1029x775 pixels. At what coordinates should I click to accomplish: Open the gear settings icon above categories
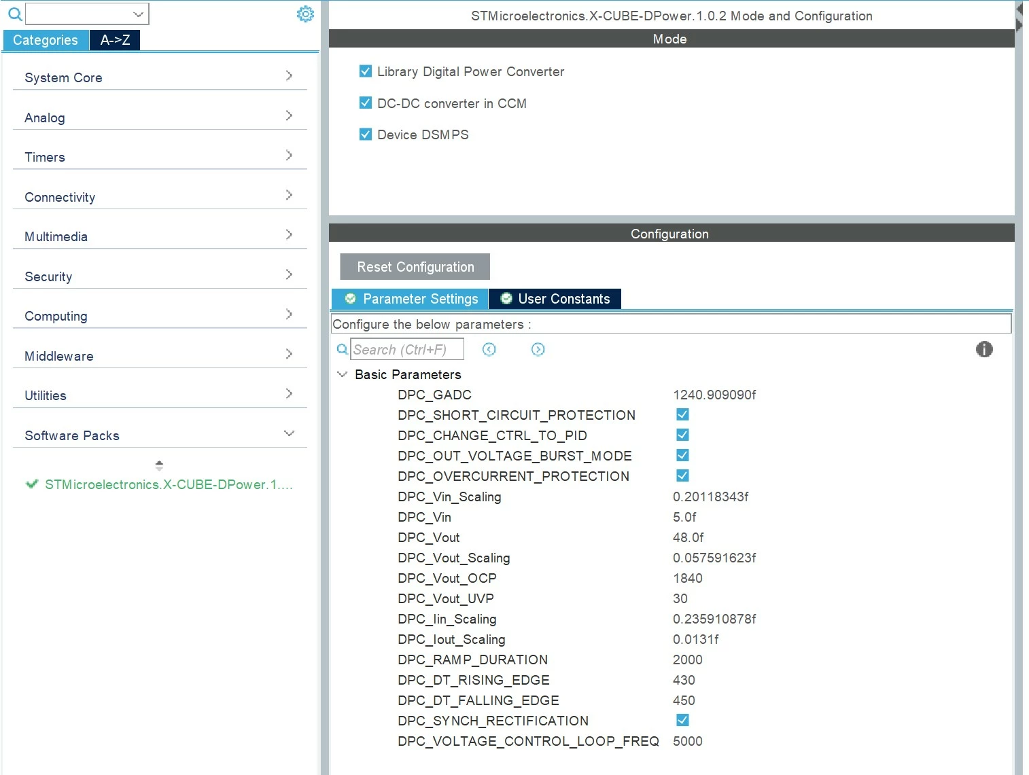[305, 14]
